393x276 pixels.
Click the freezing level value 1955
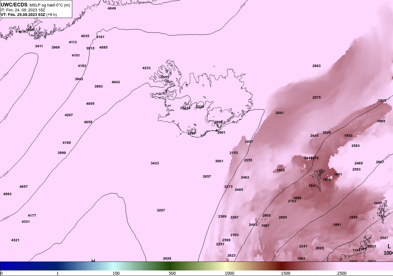coord(281,170)
